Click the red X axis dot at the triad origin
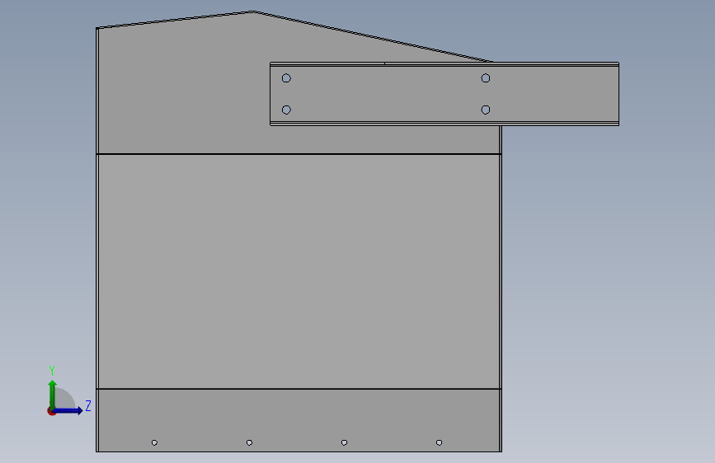Screen dimensions: 715x463 point(51,411)
